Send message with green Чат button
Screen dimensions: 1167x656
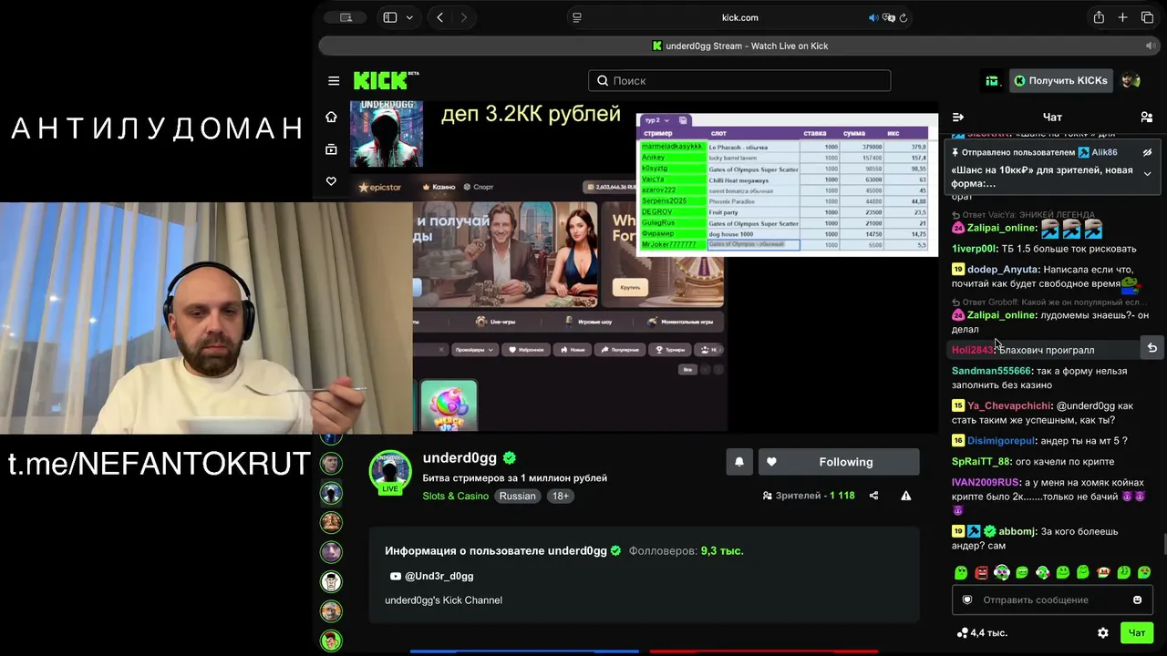1137,632
